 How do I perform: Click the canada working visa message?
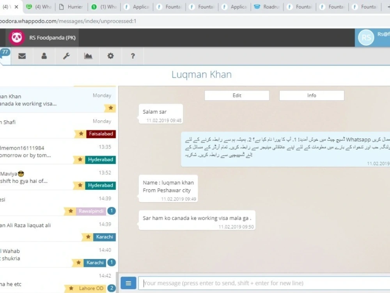click(x=197, y=220)
